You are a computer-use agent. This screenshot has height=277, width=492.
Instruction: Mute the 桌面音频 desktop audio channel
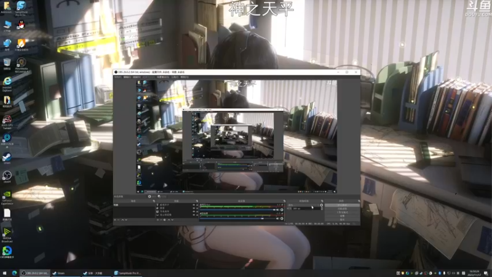(277, 219)
